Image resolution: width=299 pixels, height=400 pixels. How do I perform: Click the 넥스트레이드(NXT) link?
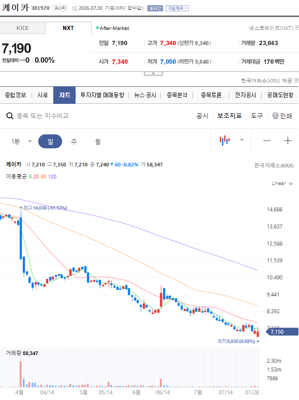[x=271, y=28]
